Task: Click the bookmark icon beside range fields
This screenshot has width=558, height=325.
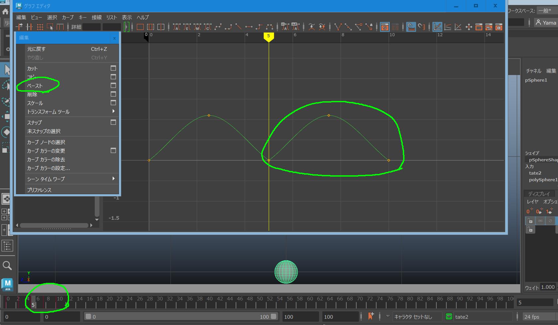Action: coord(371,316)
